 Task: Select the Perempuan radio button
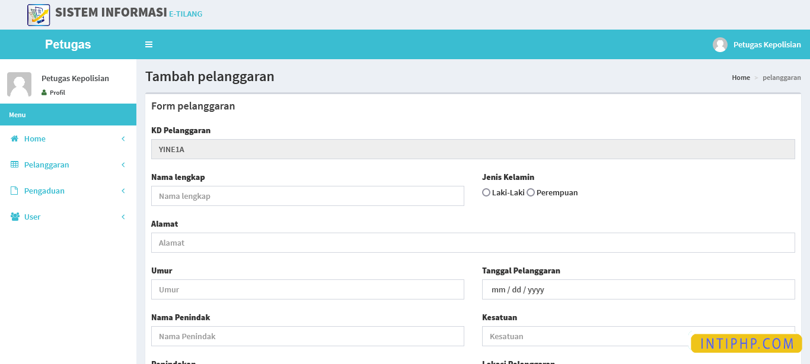(x=531, y=192)
